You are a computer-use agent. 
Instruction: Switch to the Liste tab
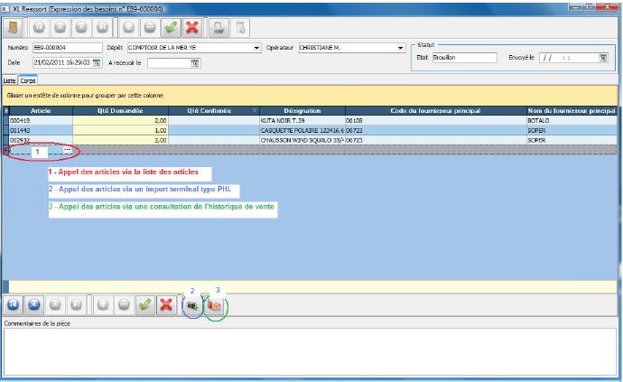(10, 80)
